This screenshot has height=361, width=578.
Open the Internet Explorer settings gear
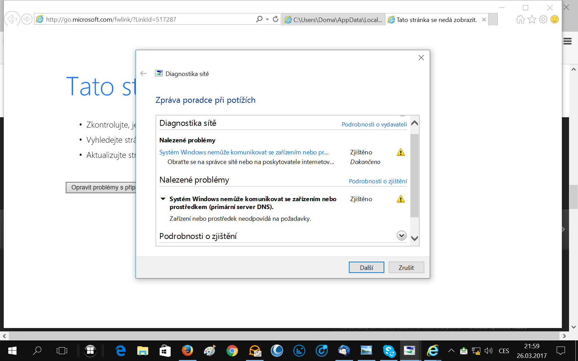543,20
